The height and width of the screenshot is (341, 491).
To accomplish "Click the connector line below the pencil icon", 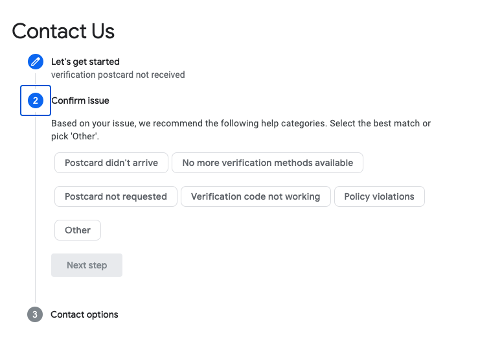I will click(x=35, y=78).
